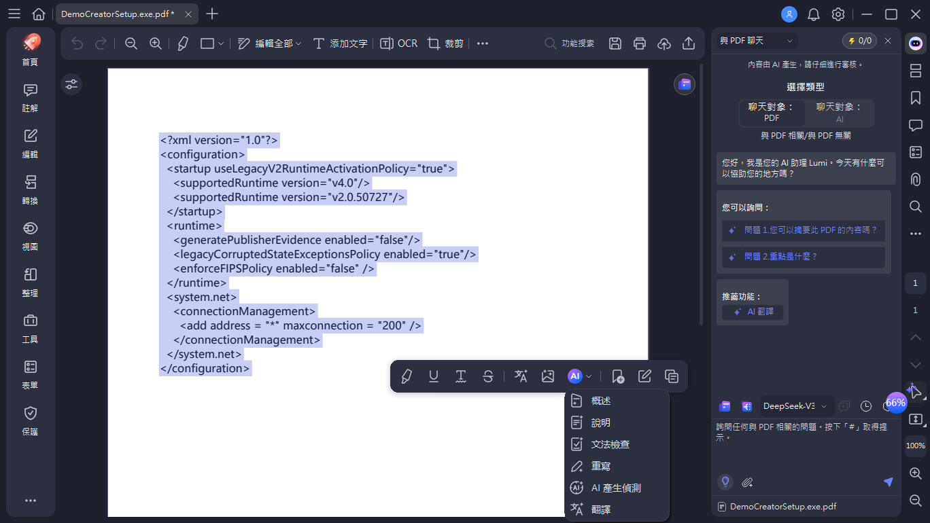Choose 翻譯 from the AI menu
This screenshot has width=930, height=523.
pos(601,509)
